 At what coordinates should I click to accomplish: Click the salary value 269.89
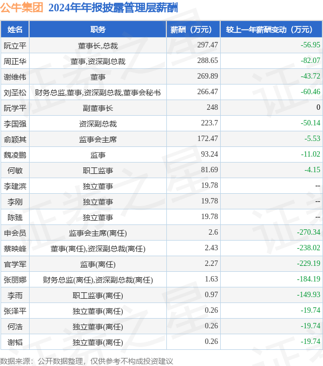coord(207,76)
